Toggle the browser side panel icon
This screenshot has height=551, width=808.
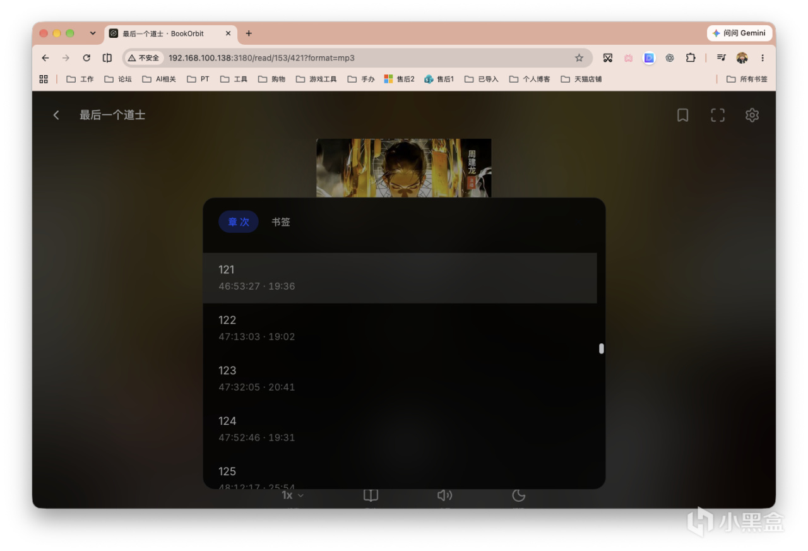[107, 57]
